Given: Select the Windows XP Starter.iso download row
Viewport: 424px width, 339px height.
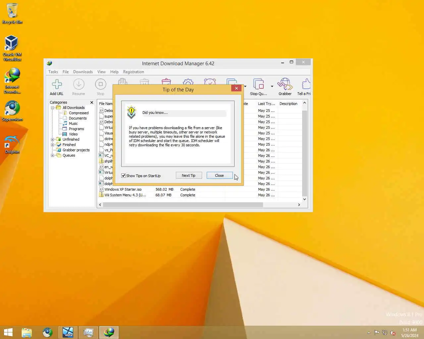Looking at the screenshot, I should [x=200, y=189].
